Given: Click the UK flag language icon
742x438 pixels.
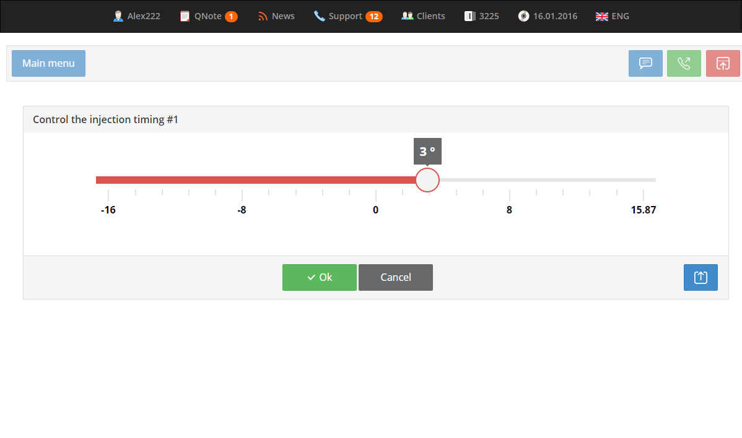Looking at the screenshot, I should coord(601,16).
